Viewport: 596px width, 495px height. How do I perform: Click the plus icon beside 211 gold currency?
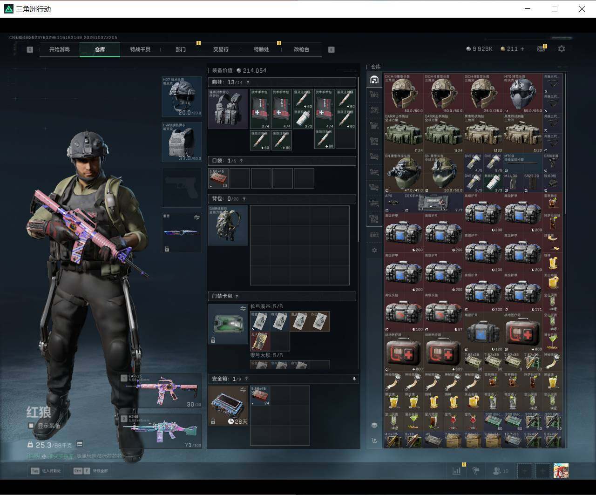[522, 49]
